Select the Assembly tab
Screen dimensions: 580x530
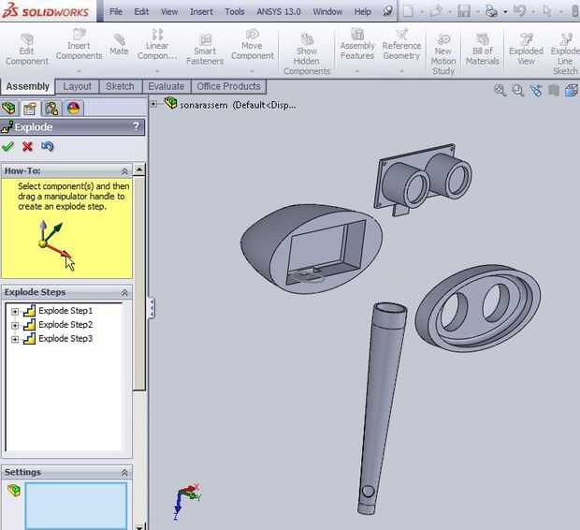click(27, 86)
